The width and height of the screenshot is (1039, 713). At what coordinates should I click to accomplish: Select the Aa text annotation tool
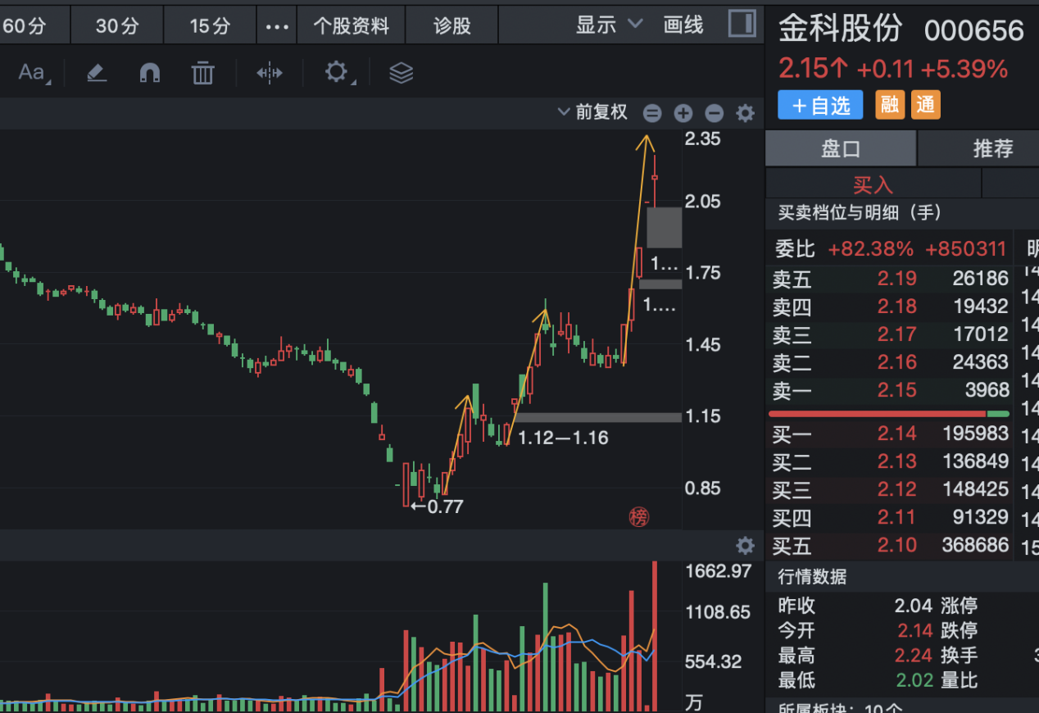pos(33,73)
